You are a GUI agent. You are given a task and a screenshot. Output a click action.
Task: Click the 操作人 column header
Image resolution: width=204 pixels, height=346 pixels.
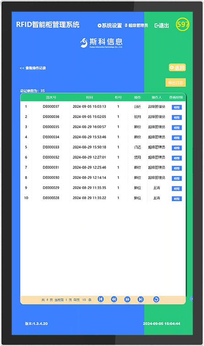coord(156,97)
